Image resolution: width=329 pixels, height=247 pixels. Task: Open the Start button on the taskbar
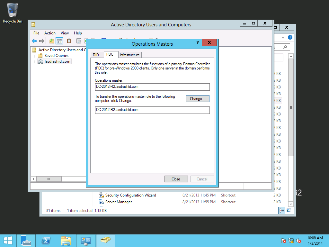[x=8, y=241]
